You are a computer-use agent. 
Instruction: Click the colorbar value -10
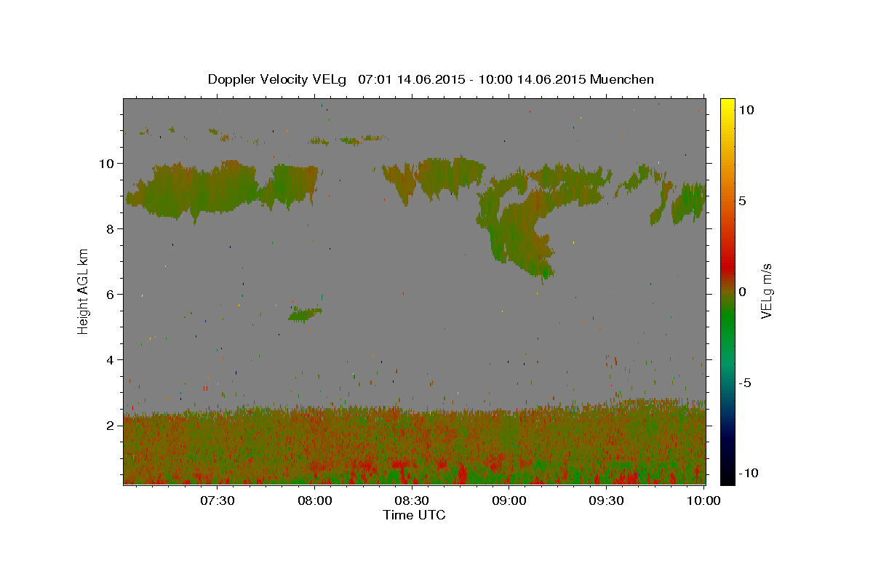click(749, 474)
